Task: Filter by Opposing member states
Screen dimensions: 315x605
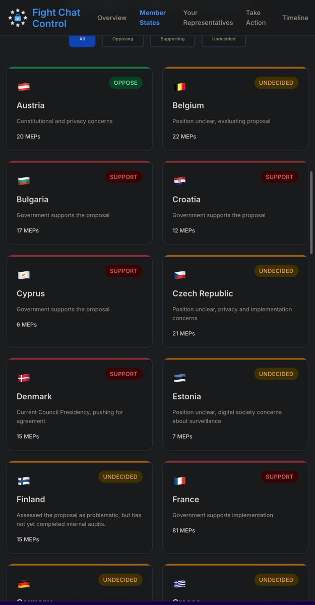Action: 122,39
